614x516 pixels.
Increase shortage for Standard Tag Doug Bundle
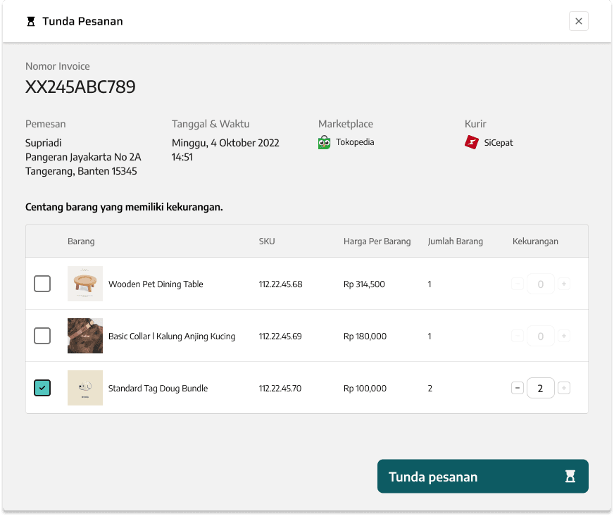[564, 388]
